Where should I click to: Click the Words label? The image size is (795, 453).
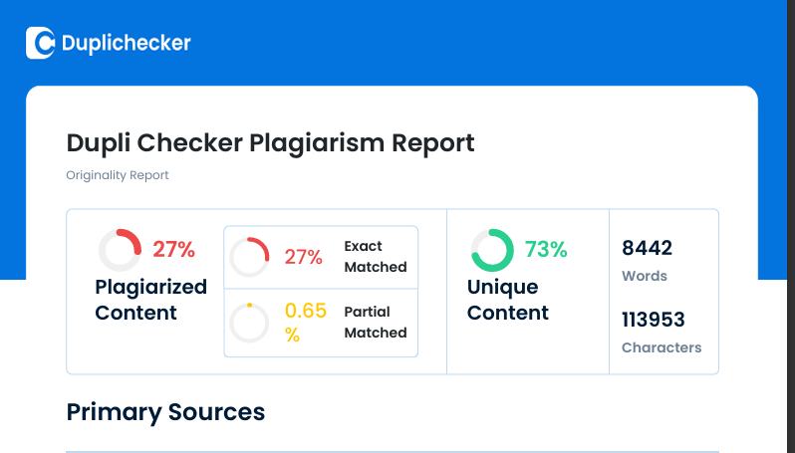pos(644,276)
